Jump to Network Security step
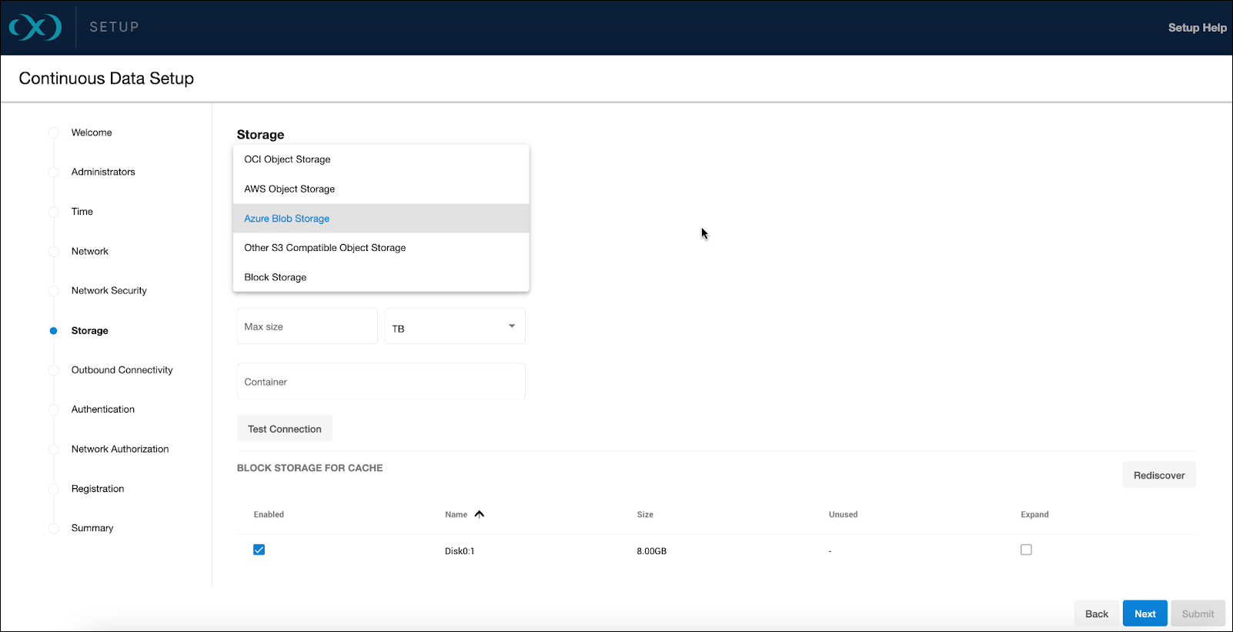 coord(109,291)
